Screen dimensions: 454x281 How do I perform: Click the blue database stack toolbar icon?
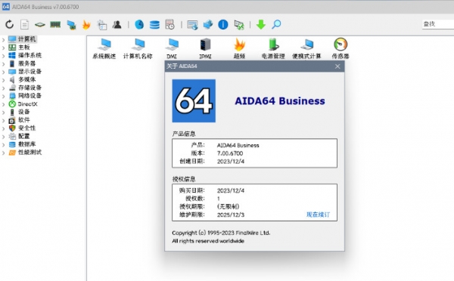[x=154, y=25]
